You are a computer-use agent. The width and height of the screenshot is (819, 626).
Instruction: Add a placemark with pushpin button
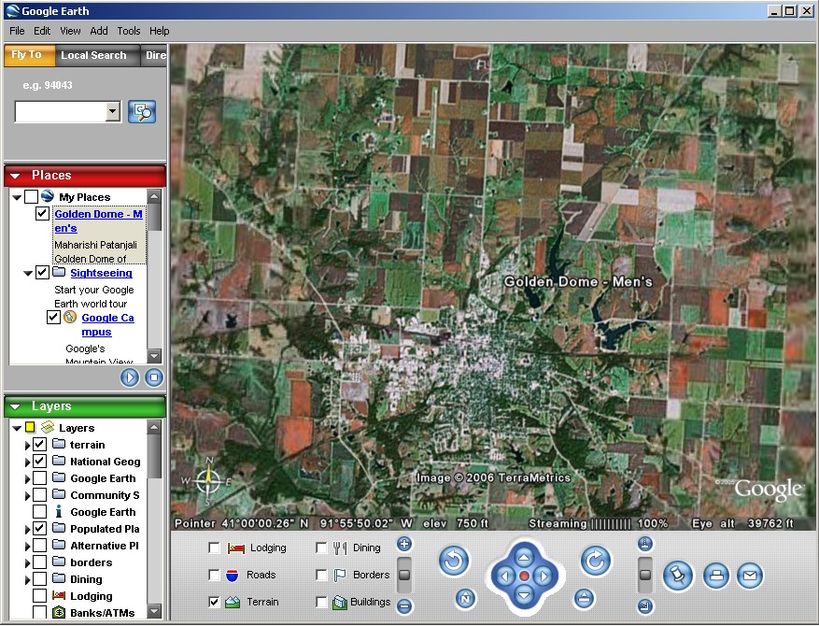678,576
